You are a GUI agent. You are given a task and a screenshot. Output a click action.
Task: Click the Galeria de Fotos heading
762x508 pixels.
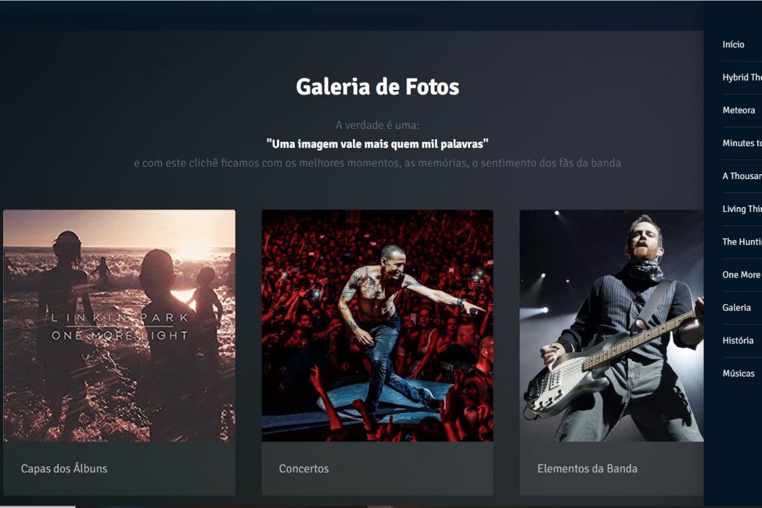click(377, 86)
